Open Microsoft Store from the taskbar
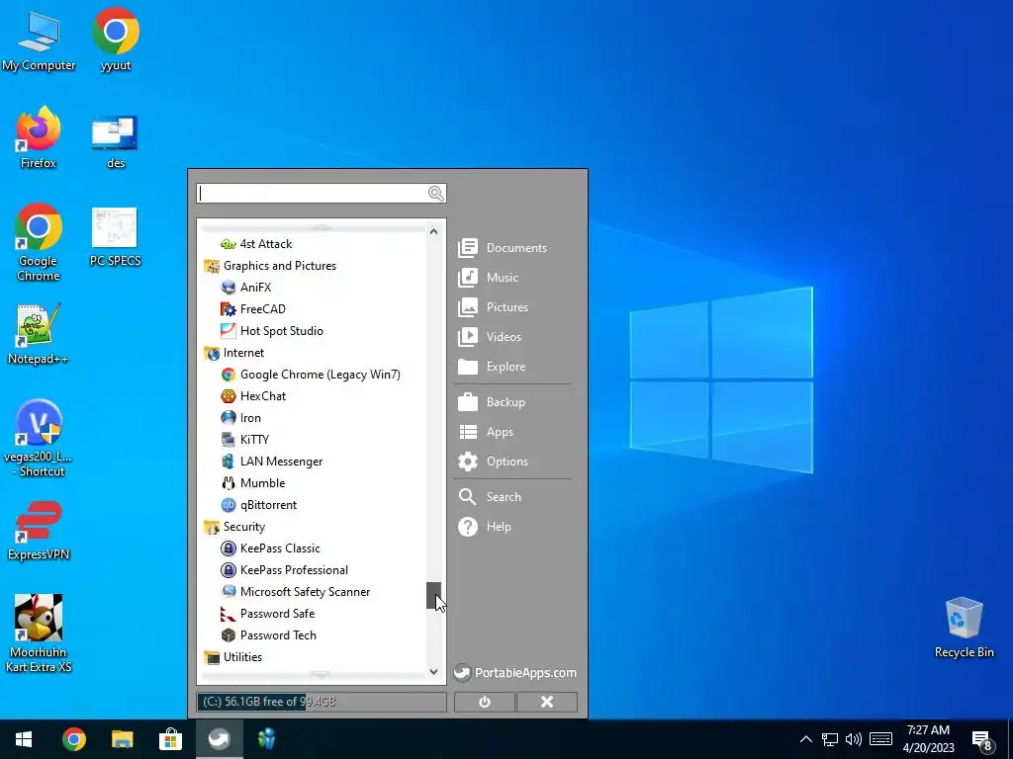The width and height of the screenshot is (1013, 759). [x=170, y=739]
